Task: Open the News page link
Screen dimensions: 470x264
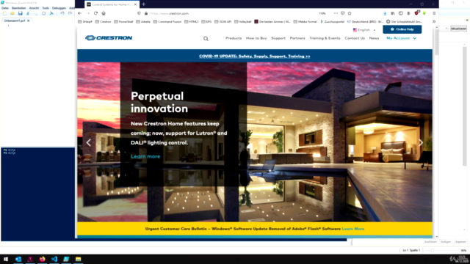Action: click(374, 38)
